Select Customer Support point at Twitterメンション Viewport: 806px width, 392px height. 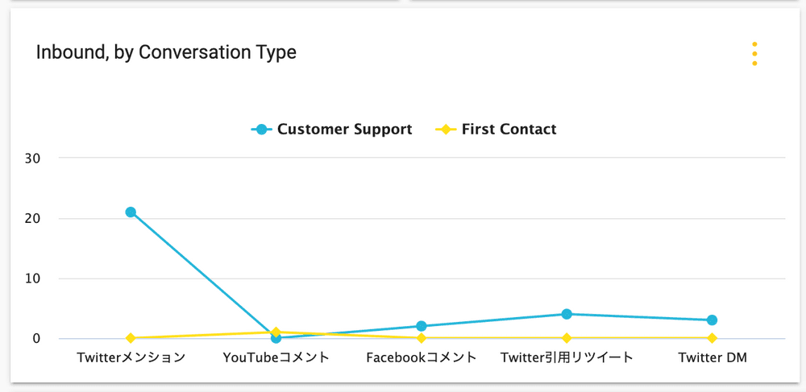tap(131, 213)
